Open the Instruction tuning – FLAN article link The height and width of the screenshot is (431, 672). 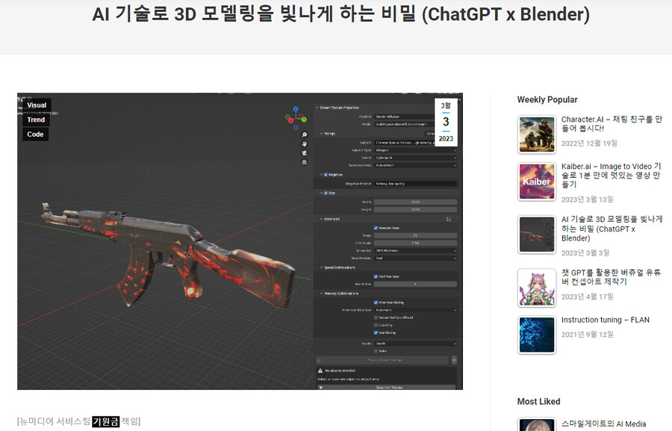pyautogui.click(x=605, y=320)
